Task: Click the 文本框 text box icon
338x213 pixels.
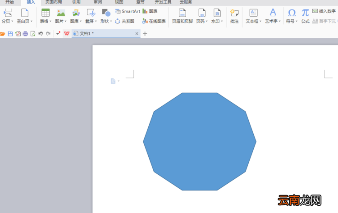Action: [253, 13]
